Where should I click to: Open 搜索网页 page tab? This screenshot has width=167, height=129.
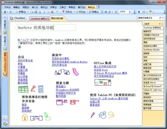click(153, 31)
